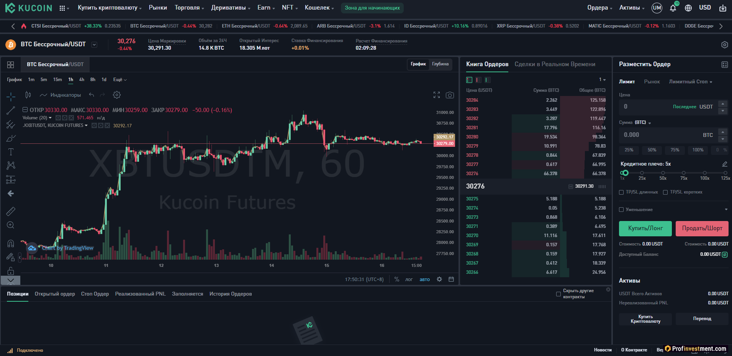The height and width of the screenshot is (356, 732).
Task: Enable TP/SL коротких checkbox
Action: 665,192
